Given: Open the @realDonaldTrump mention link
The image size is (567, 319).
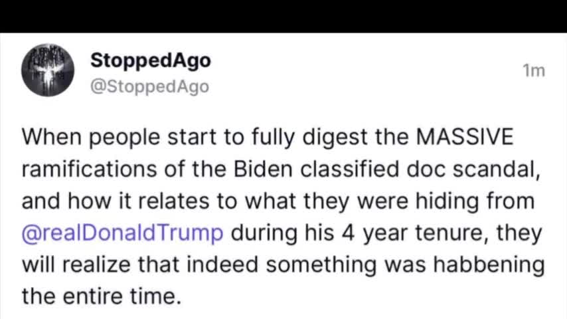Looking at the screenshot, I should tap(123, 233).
